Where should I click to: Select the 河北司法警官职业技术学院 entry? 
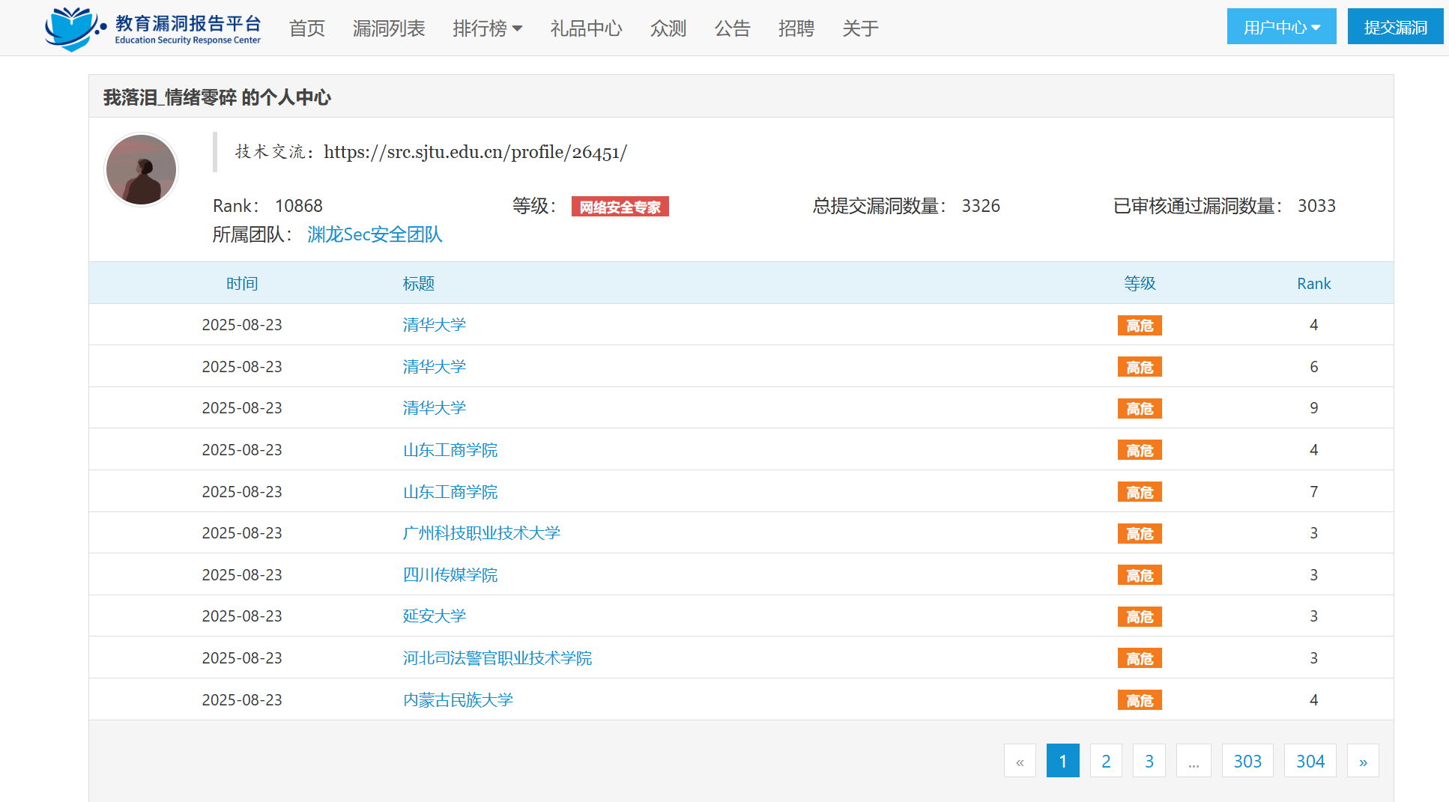pyautogui.click(x=497, y=658)
